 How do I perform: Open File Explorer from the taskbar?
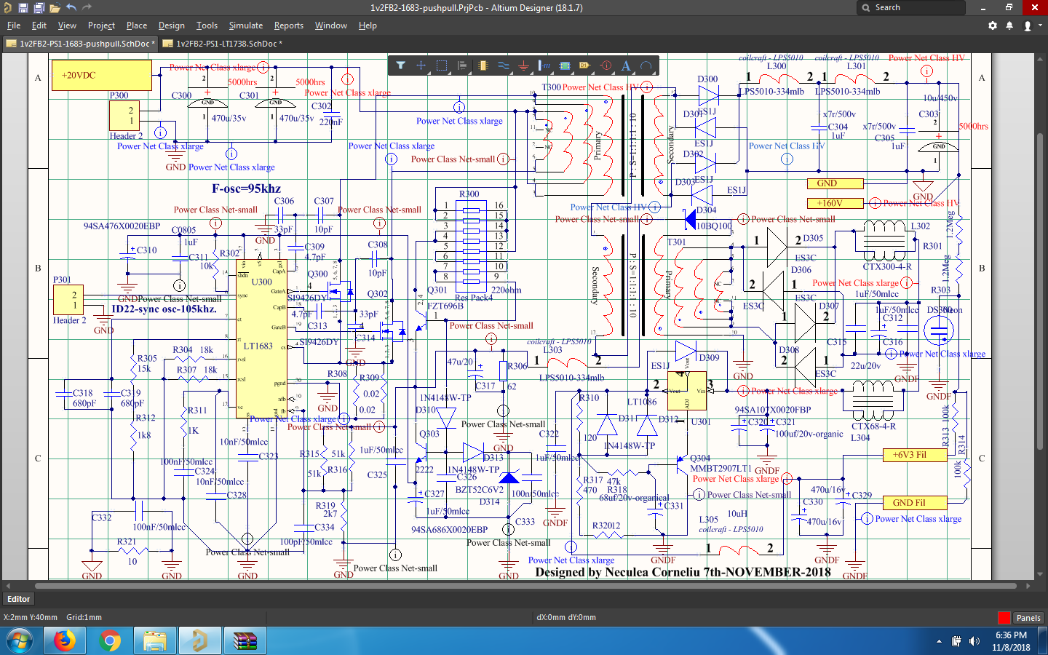coord(155,641)
